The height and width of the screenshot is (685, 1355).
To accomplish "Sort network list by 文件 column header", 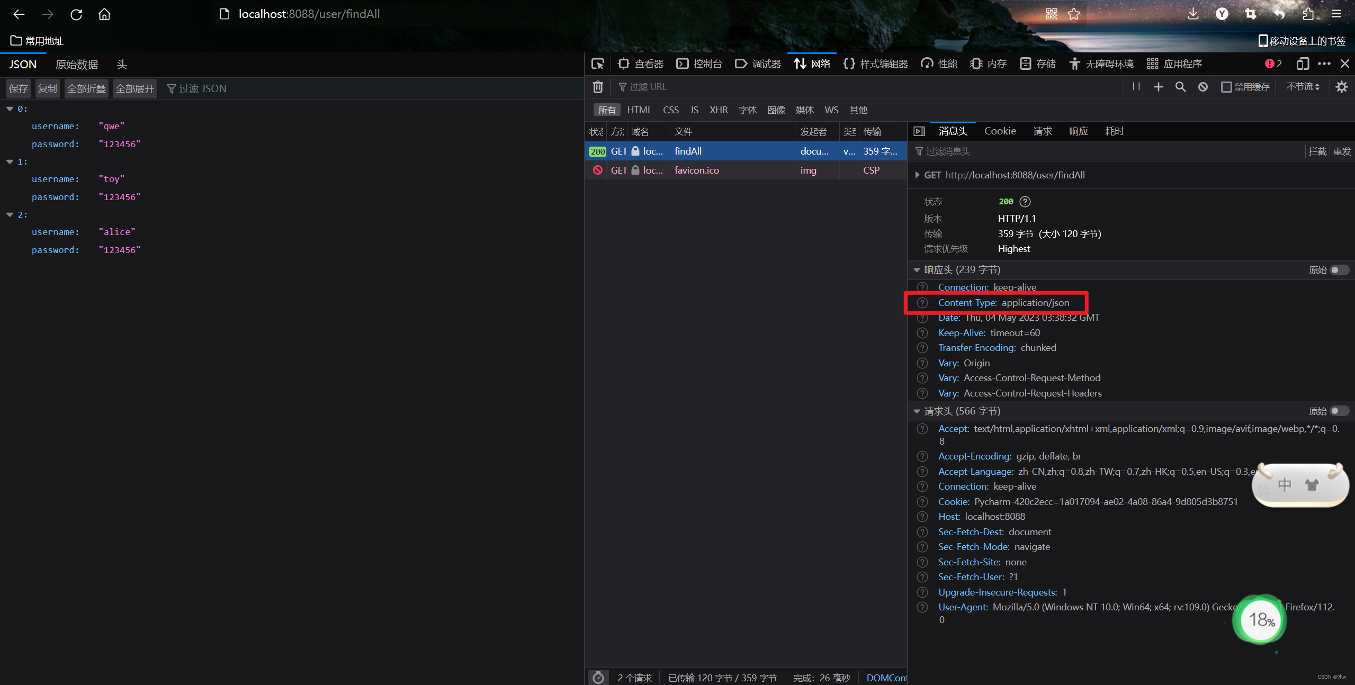I will pos(732,132).
